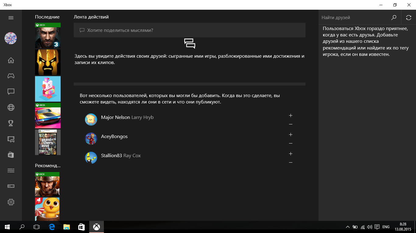Open the golden mask game thumbnail
The height and width of the screenshot is (233, 416).
pyautogui.click(x=48, y=62)
